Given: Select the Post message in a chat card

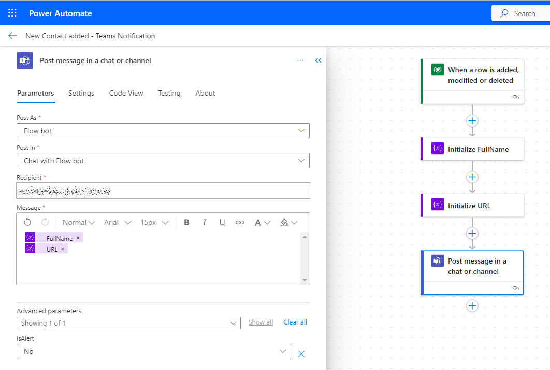Looking at the screenshot, I should click(472, 273).
